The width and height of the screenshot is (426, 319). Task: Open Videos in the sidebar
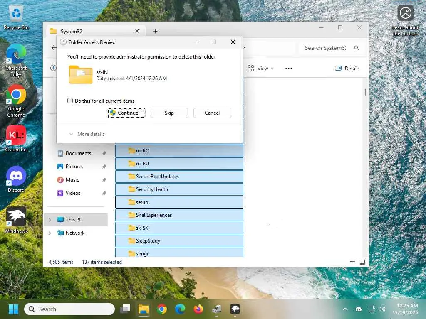point(73,193)
